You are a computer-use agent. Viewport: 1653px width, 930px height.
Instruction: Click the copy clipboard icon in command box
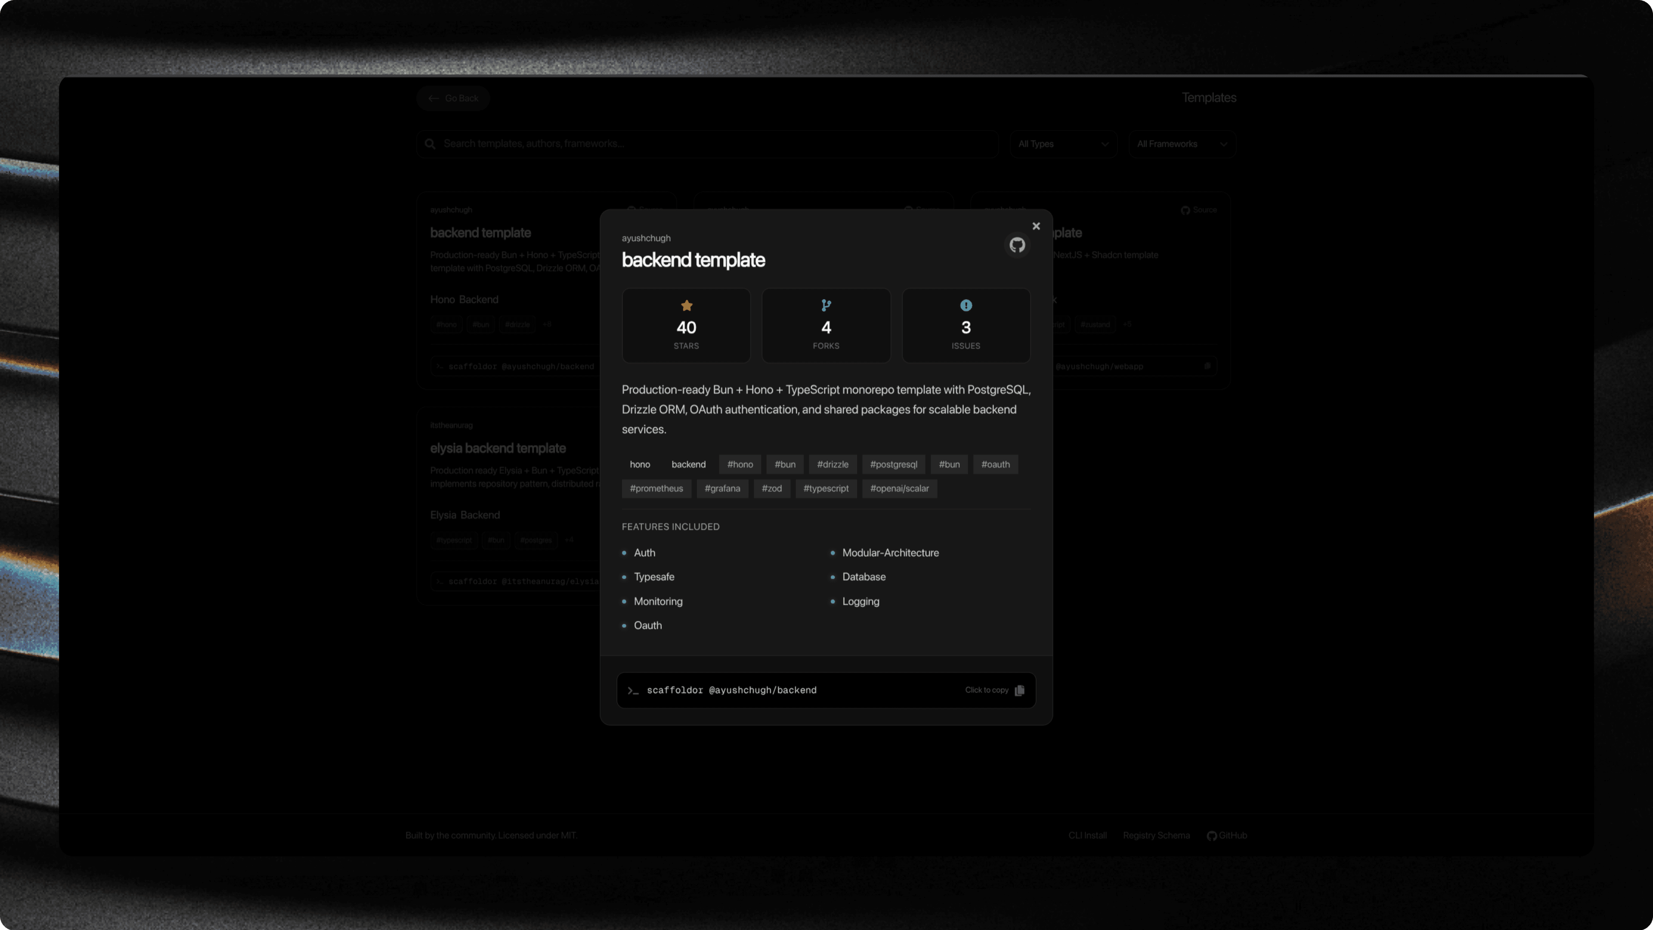coord(1020,690)
